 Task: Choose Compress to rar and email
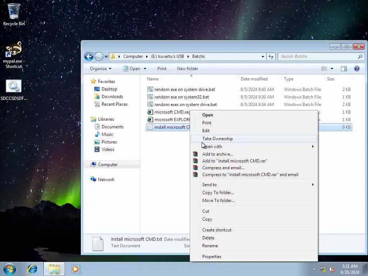tap(254, 175)
